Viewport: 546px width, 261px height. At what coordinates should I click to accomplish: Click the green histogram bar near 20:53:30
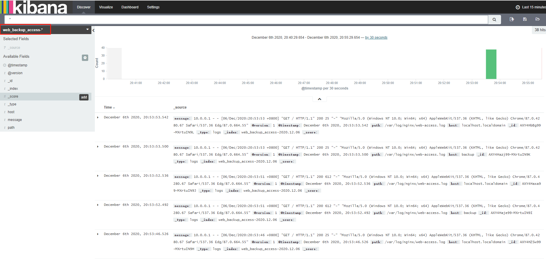click(491, 64)
